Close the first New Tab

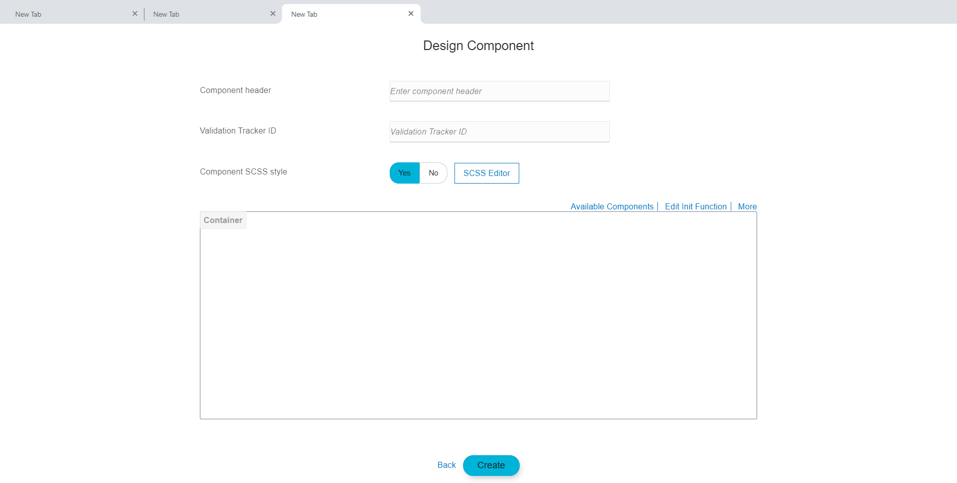tap(135, 14)
